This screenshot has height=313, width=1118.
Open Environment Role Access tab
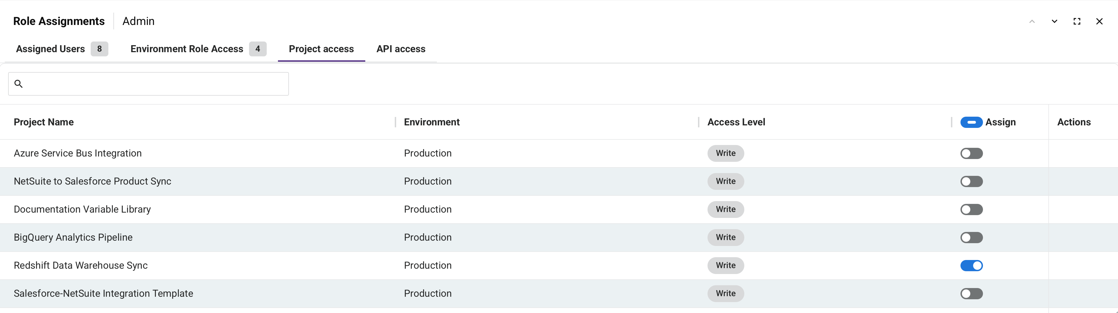pos(198,49)
